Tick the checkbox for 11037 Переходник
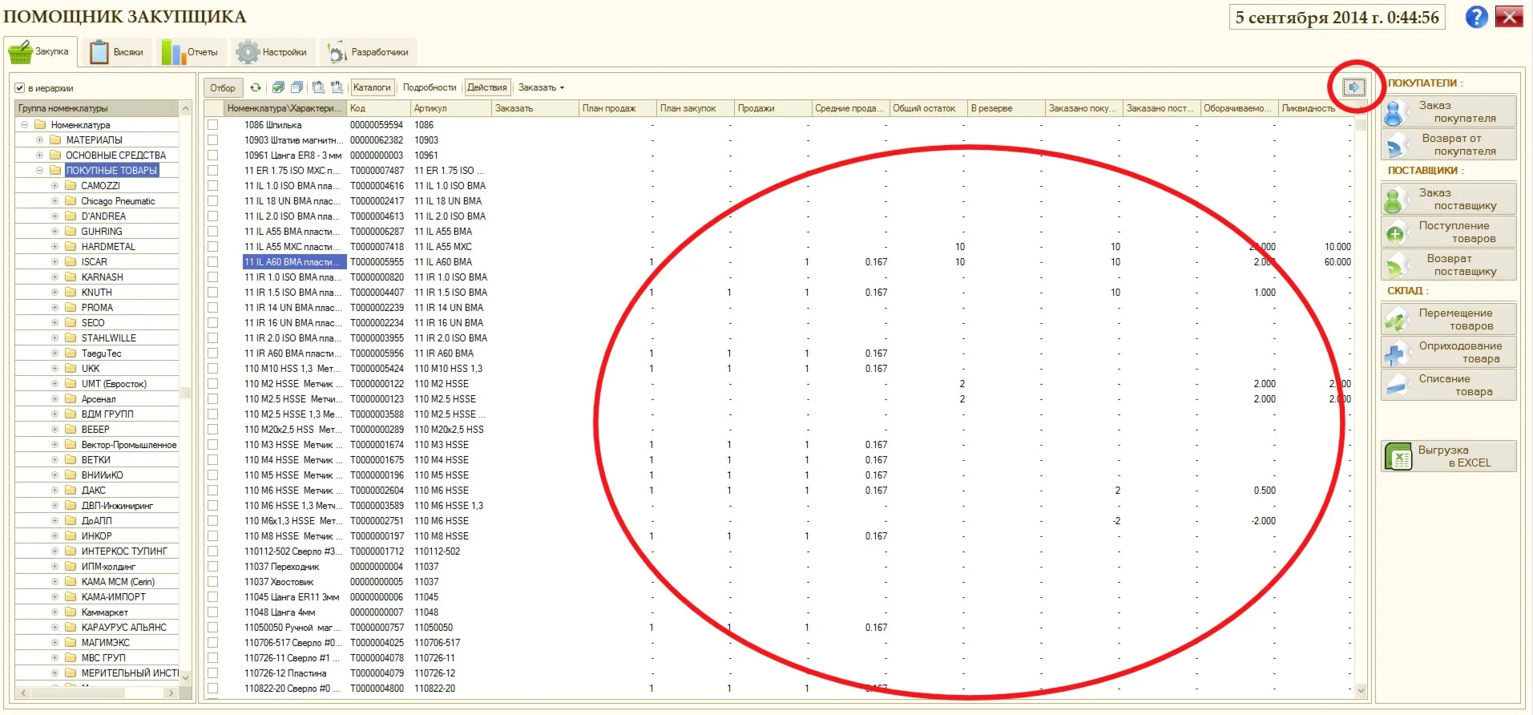 pos(212,566)
